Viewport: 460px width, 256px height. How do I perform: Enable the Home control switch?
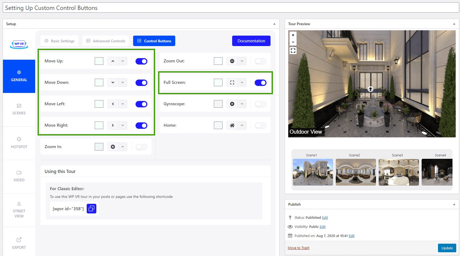pyautogui.click(x=261, y=126)
